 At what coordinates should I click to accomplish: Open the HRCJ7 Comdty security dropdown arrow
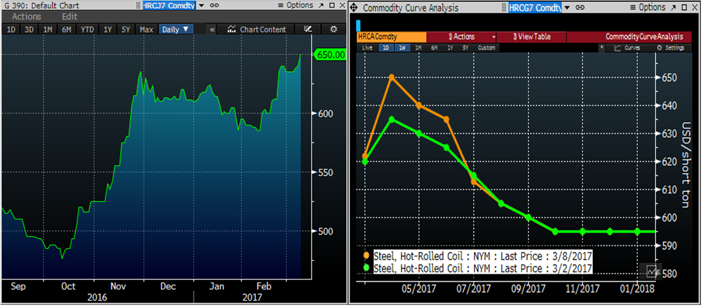coord(201,5)
